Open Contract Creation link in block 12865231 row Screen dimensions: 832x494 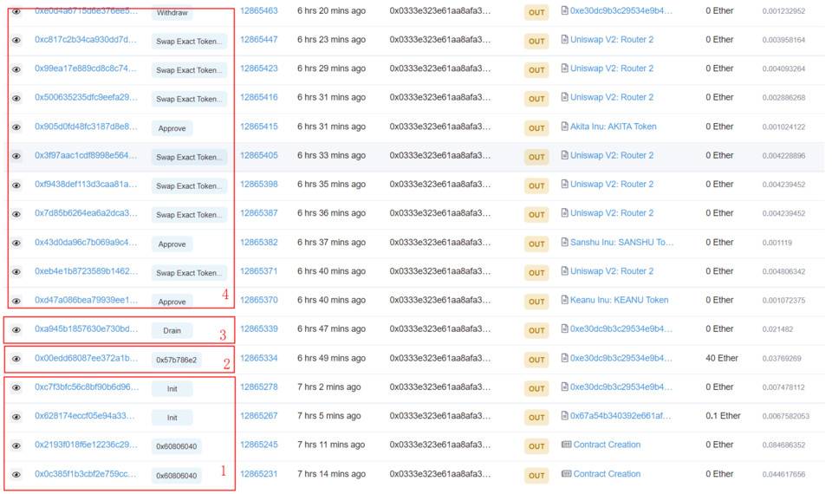607,474
